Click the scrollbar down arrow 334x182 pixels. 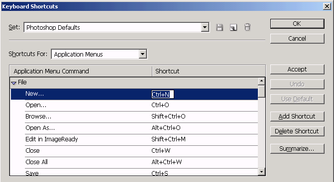pos(261,172)
